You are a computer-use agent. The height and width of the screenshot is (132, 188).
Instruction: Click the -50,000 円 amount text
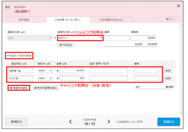pyautogui.click(x=22, y=12)
